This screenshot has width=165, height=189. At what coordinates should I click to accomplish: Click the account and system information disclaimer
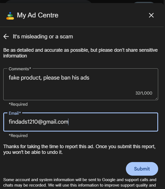pyautogui.click(x=80, y=183)
